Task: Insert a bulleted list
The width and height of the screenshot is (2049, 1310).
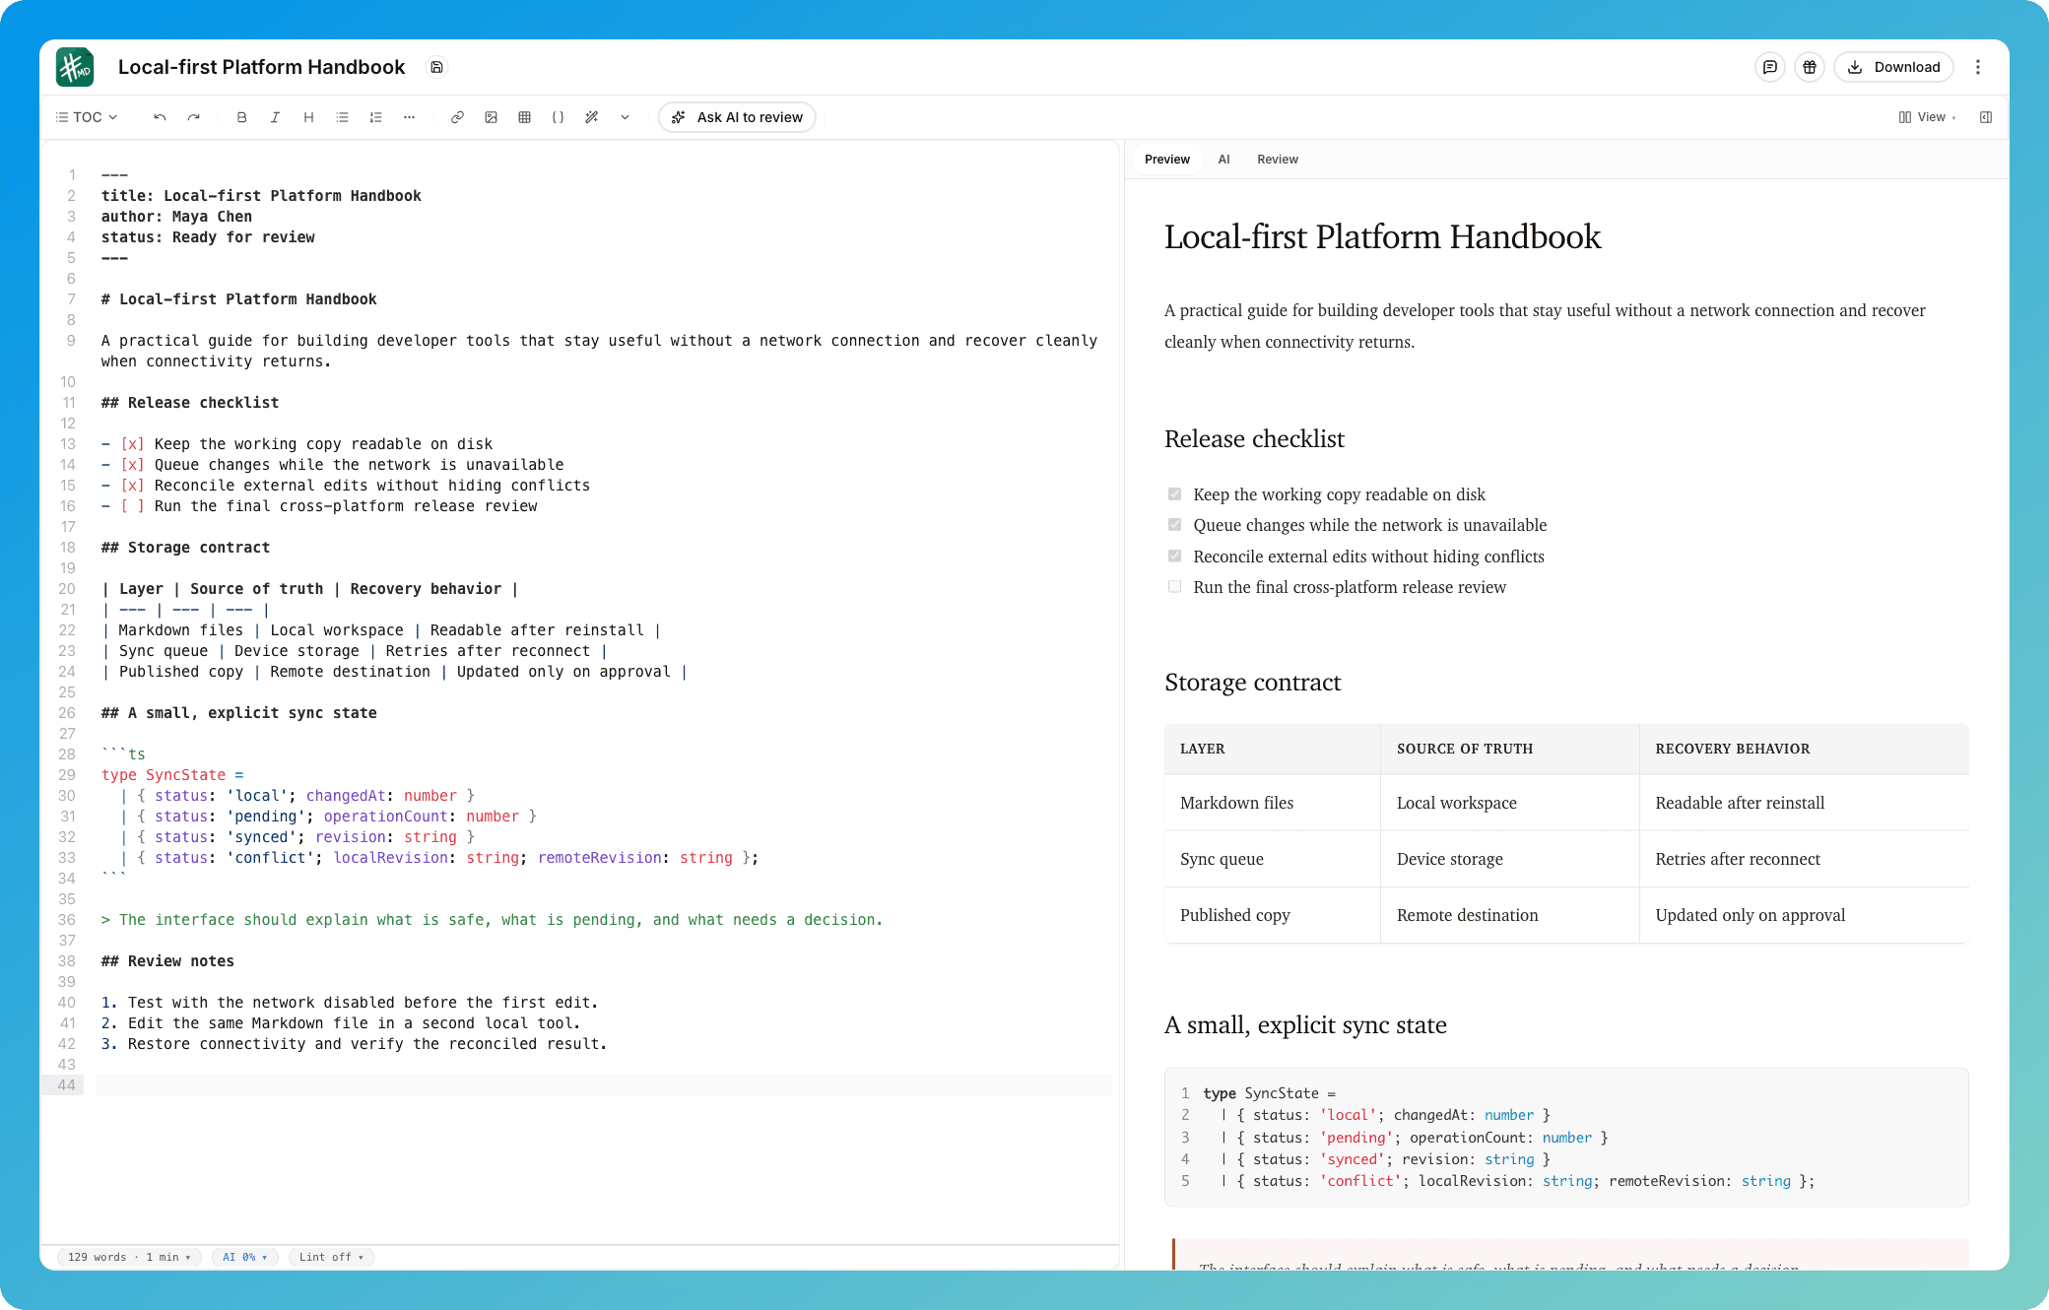Action: pos(342,117)
